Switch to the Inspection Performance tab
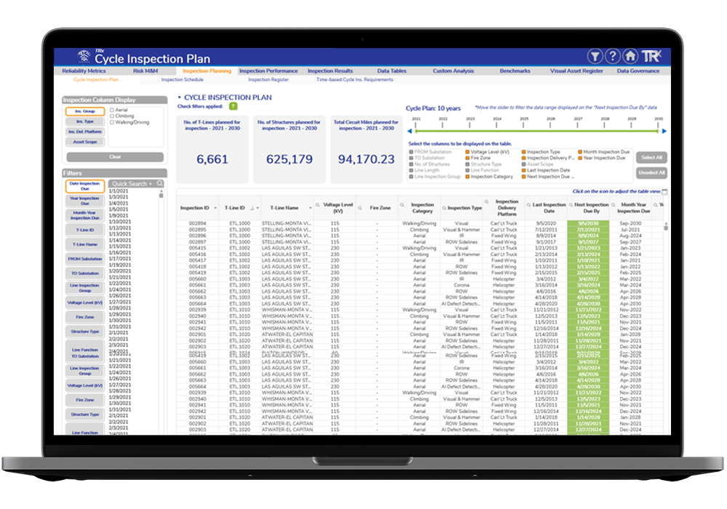 (x=268, y=71)
